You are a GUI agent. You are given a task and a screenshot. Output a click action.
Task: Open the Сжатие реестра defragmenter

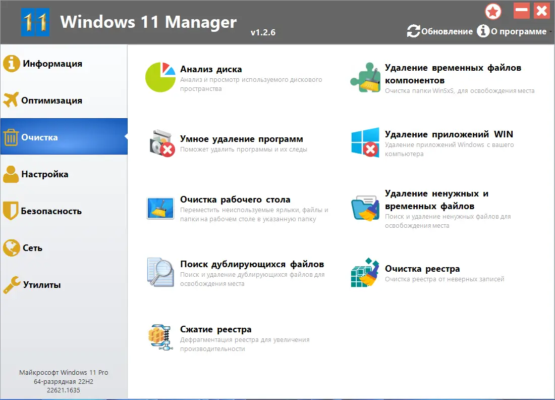pyautogui.click(x=214, y=329)
